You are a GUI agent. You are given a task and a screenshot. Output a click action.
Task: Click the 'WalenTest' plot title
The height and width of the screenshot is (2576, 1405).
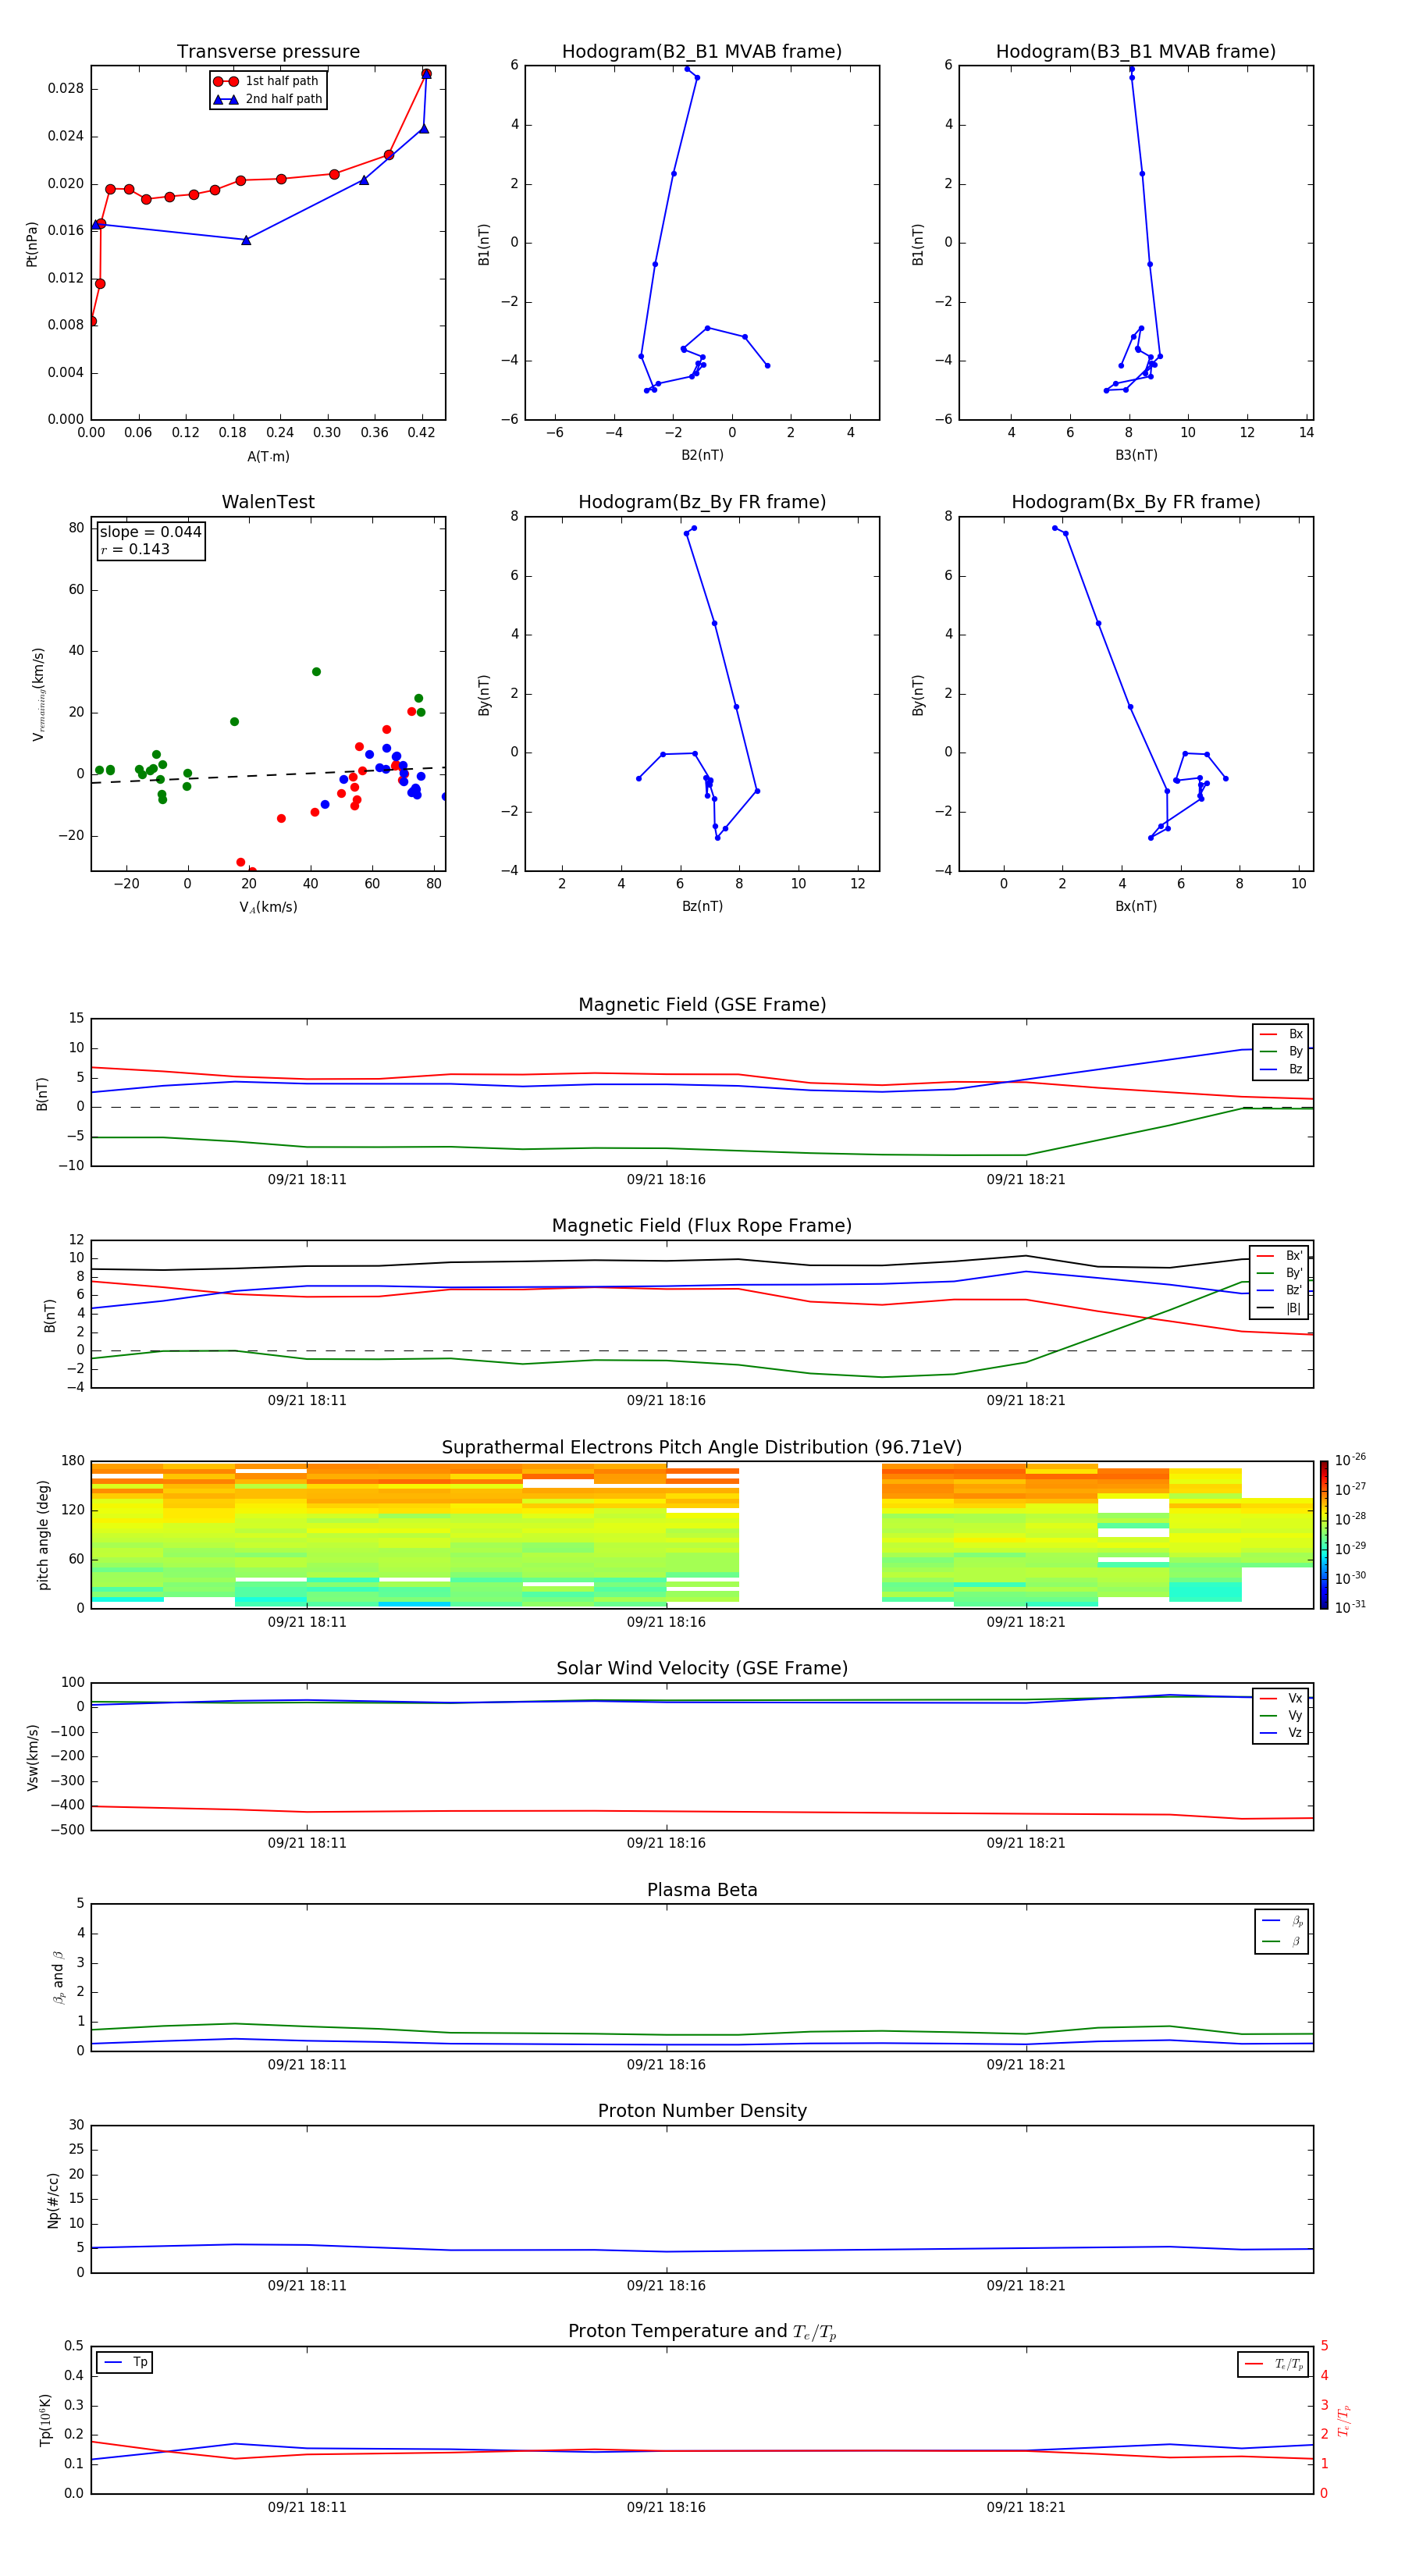(x=268, y=502)
